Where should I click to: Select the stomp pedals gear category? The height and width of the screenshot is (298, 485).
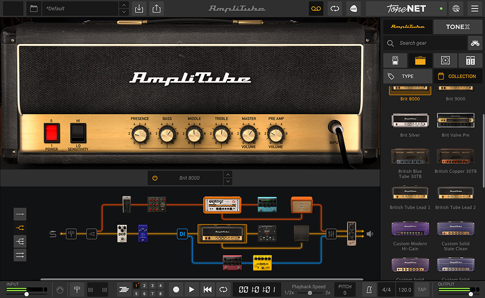[x=395, y=60]
